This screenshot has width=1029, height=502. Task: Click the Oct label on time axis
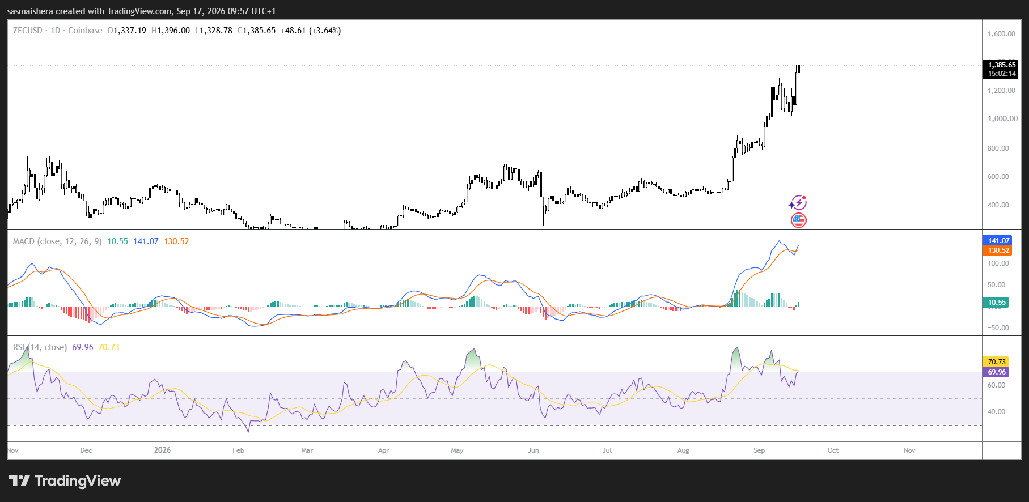833,450
